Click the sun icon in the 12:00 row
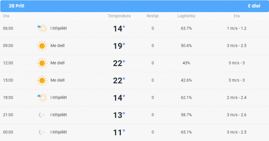269x141 pixels. coord(42,63)
